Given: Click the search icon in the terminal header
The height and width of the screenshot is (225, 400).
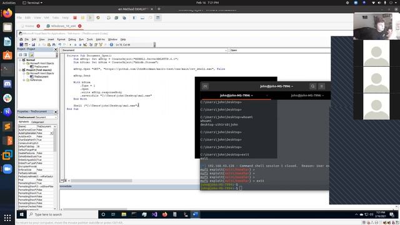Looking at the screenshot, I should [312, 86].
